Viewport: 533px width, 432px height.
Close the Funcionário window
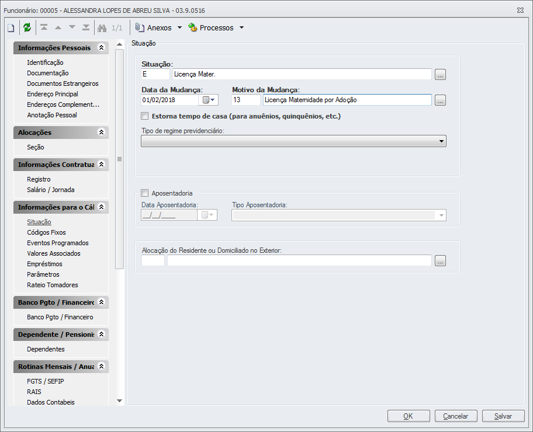pyautogui.click(x=520, y=10)
